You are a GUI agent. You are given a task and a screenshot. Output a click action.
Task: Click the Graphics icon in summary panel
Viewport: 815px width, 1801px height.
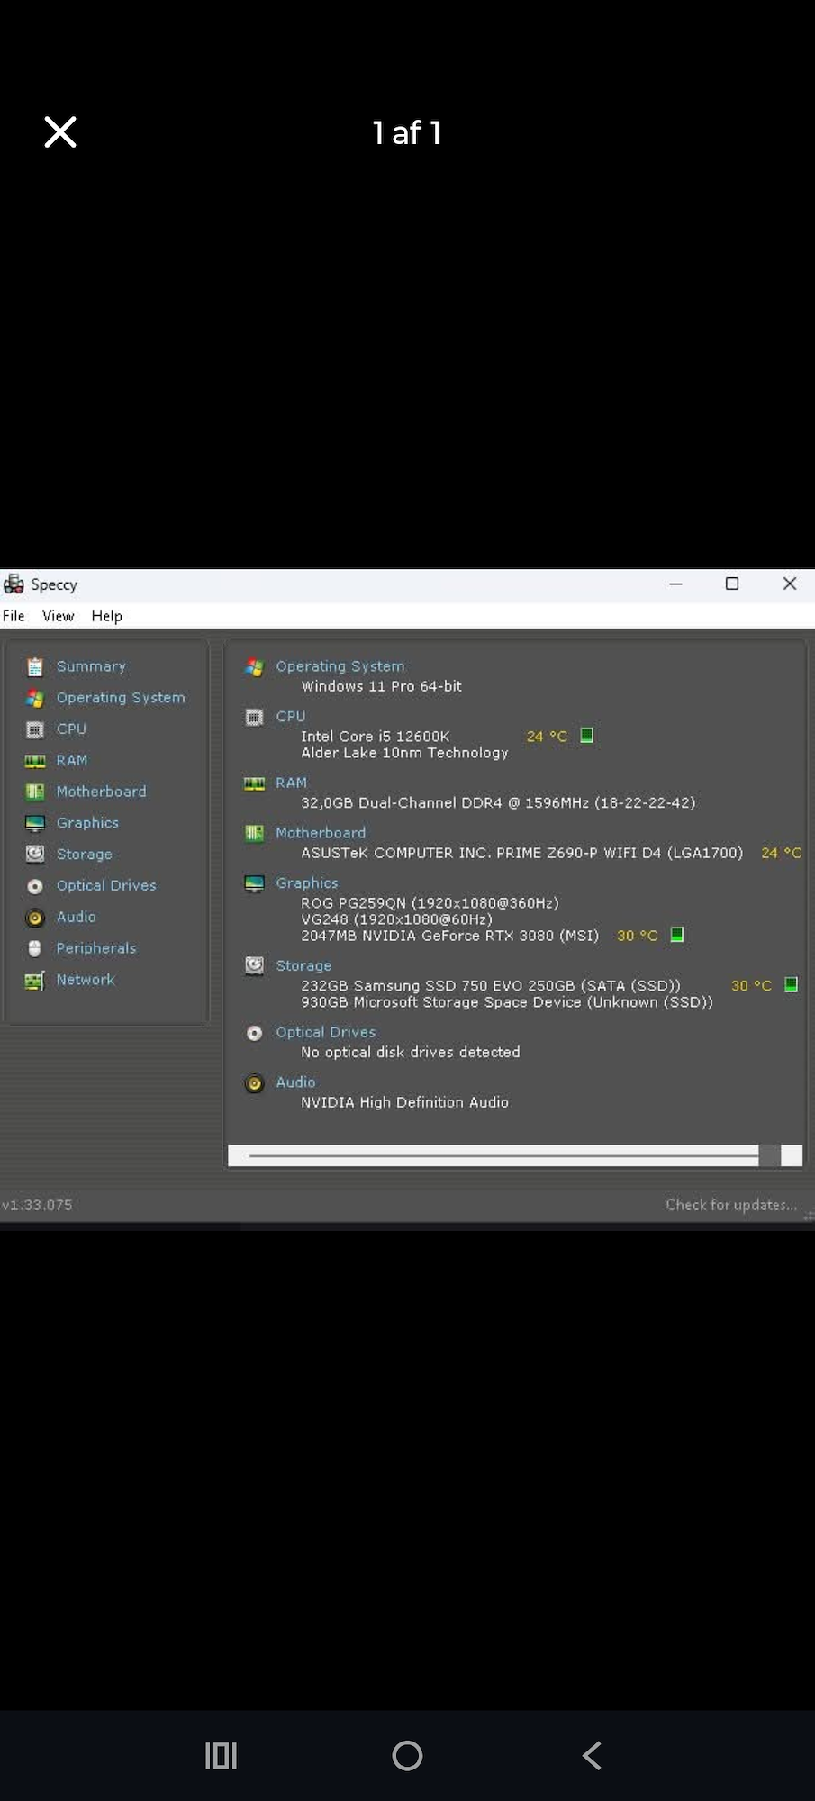point(255,883)
